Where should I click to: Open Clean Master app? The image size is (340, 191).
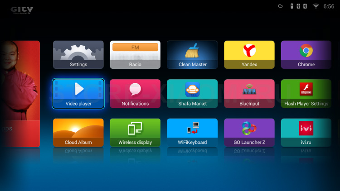tap(192, 55)
